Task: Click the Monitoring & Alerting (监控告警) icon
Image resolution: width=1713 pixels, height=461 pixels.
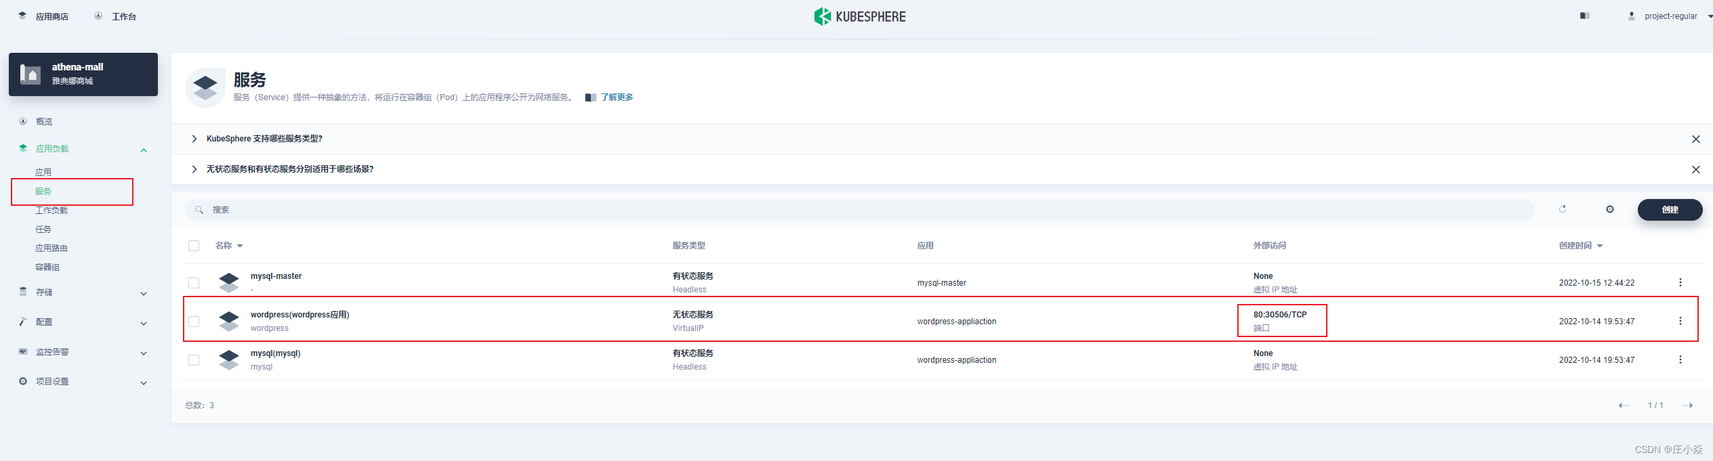Action: point(23,351)
